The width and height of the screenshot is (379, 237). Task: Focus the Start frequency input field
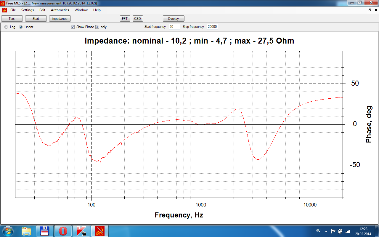pos(174,27)
